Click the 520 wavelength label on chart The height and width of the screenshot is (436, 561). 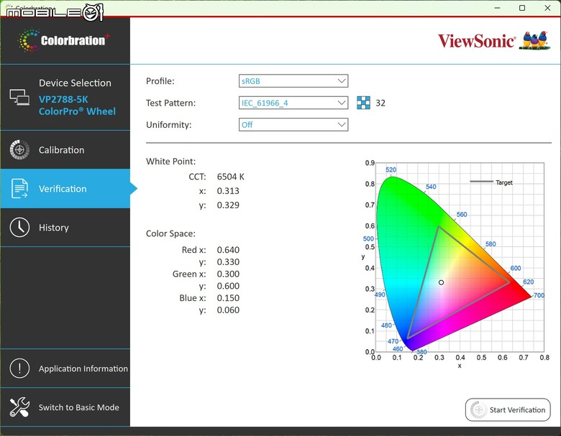coord(391,170)
